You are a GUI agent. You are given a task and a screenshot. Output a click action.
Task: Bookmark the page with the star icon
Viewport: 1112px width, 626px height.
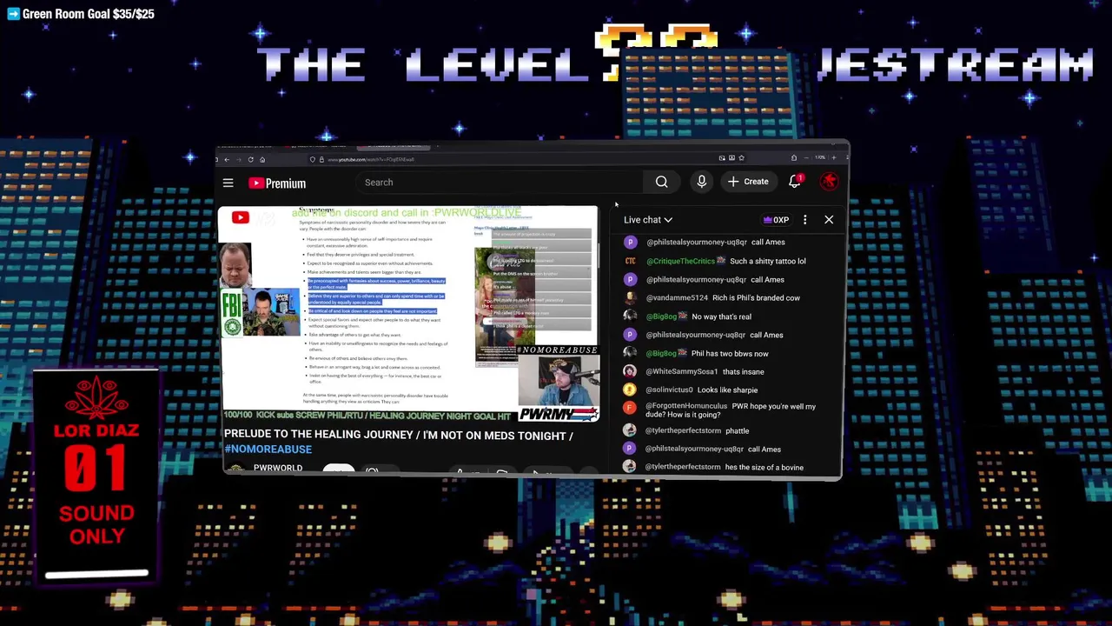click(741, 158)
